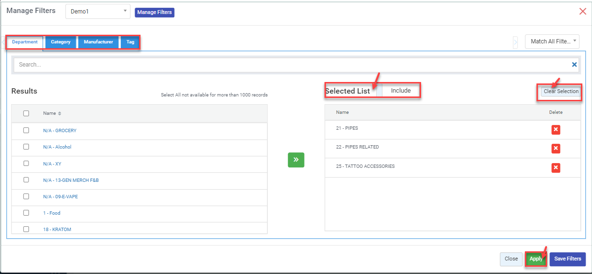
Task: Open the Manufacturer tab
Action: pos(99,42)
